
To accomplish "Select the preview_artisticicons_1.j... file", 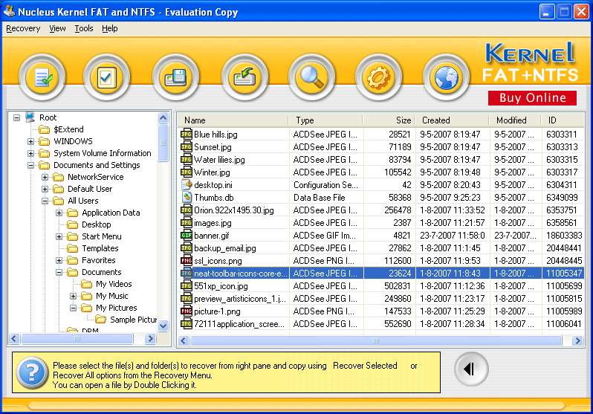I will pyautogui.click(x=380, y=299).
